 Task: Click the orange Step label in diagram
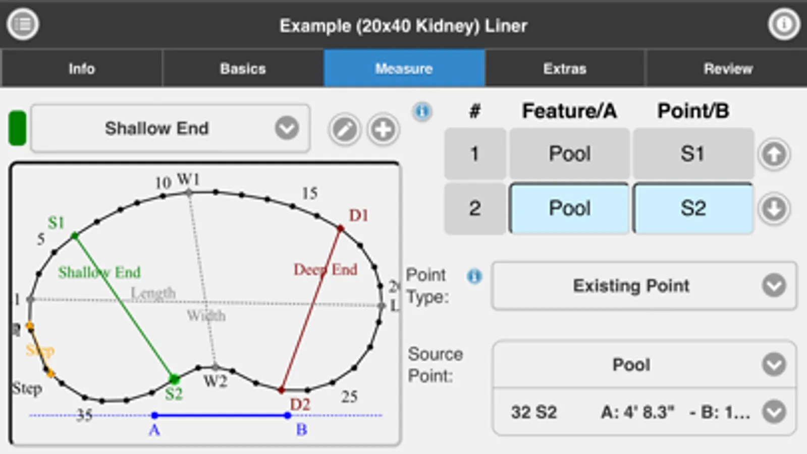[x=40, y=350]
